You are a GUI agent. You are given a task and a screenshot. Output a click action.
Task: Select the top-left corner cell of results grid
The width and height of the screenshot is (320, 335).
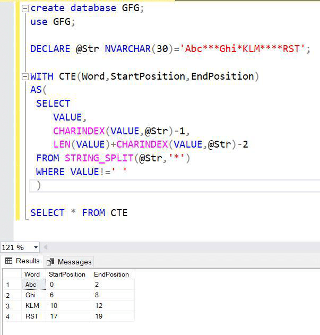[x=12, y=274]
